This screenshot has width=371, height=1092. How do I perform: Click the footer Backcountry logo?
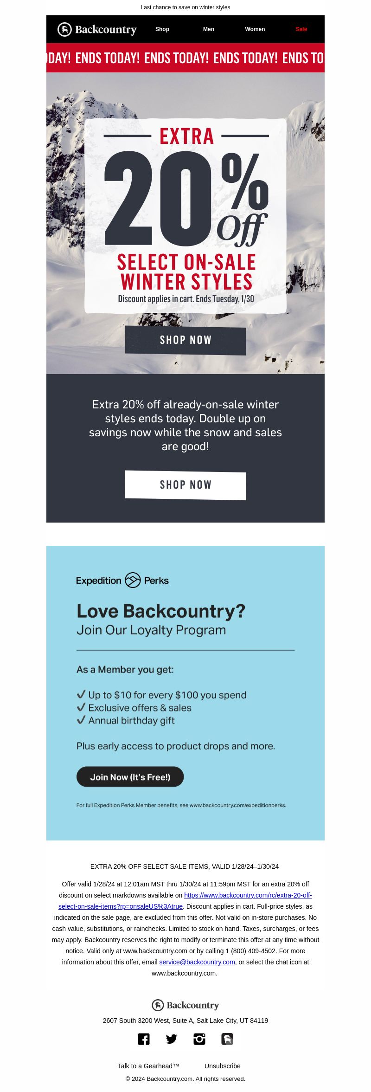185,1005
